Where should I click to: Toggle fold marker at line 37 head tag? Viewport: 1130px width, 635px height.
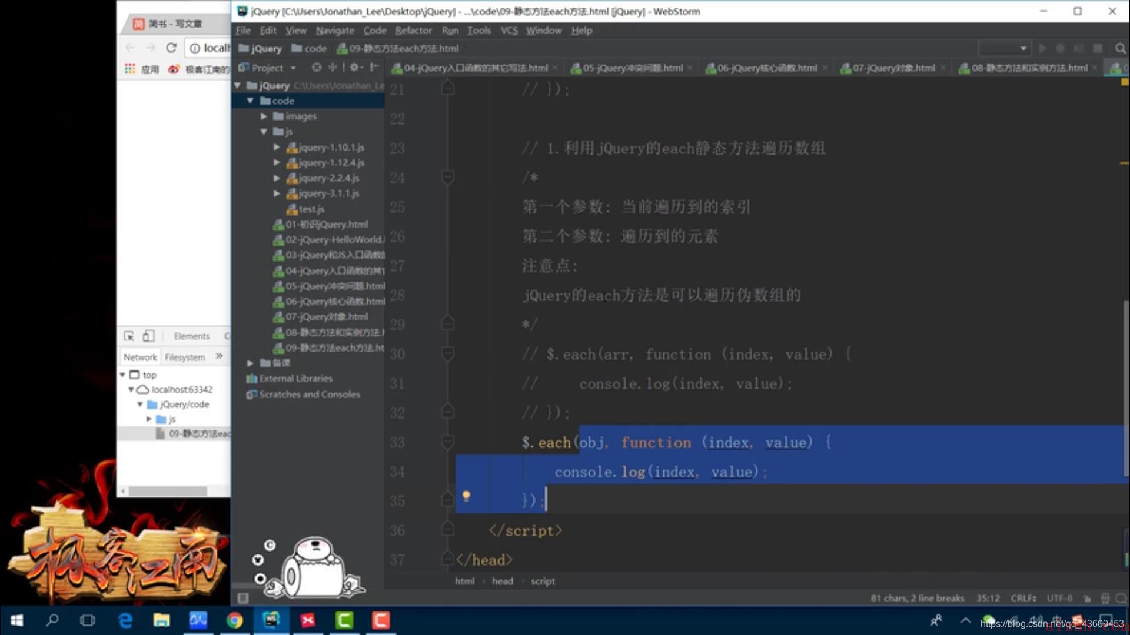click(447, 559)
